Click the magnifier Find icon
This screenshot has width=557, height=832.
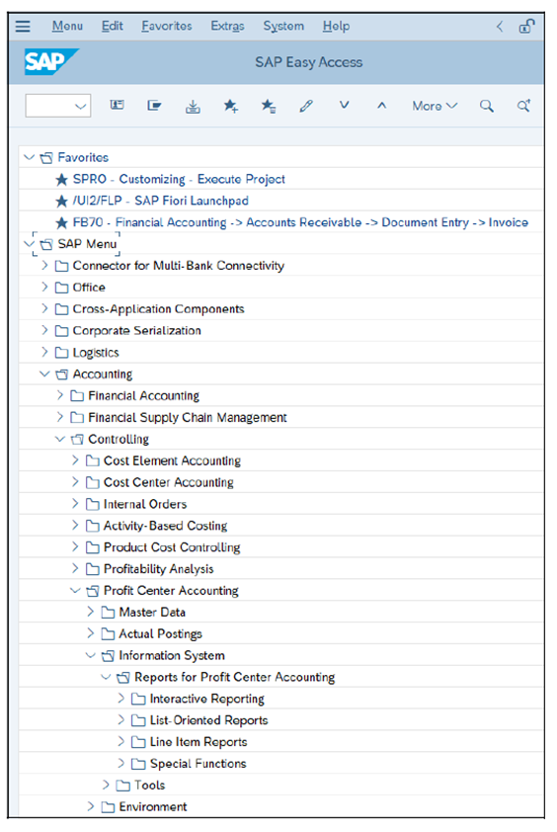[487, 106]
